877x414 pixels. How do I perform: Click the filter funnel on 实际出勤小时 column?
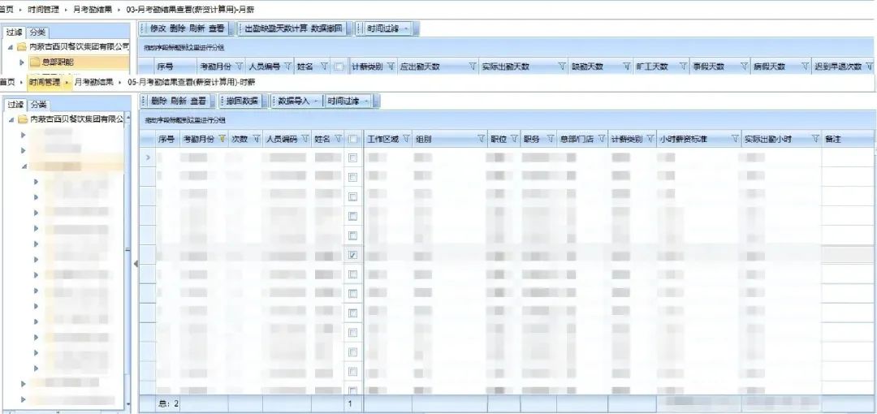click(x=815, y=139)
